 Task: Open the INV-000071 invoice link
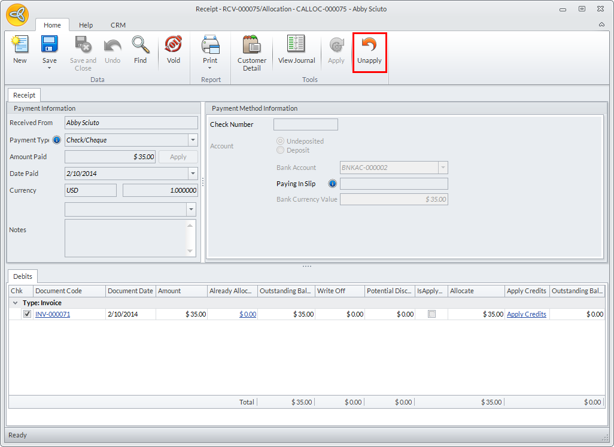click(x=53, y=314)
